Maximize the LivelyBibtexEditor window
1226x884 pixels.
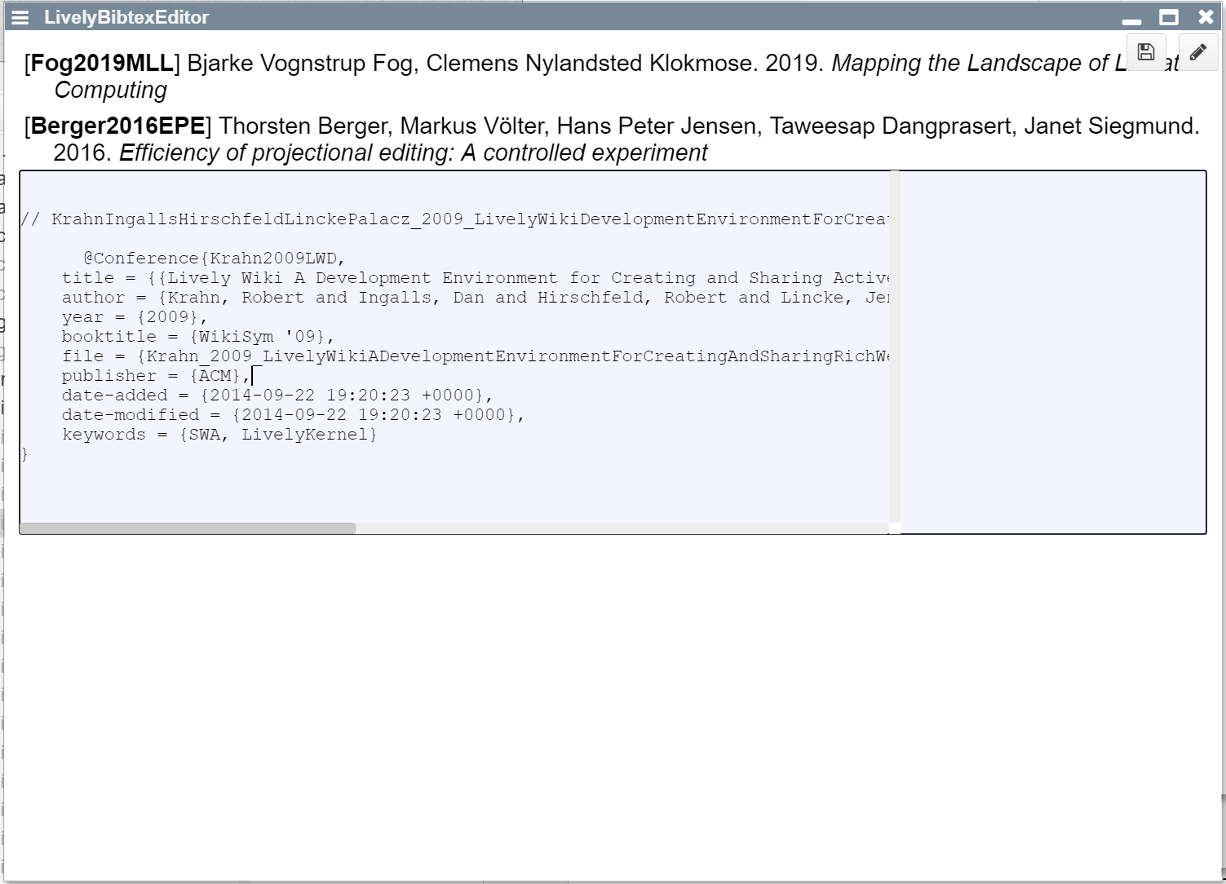[x=1169, y=17]
